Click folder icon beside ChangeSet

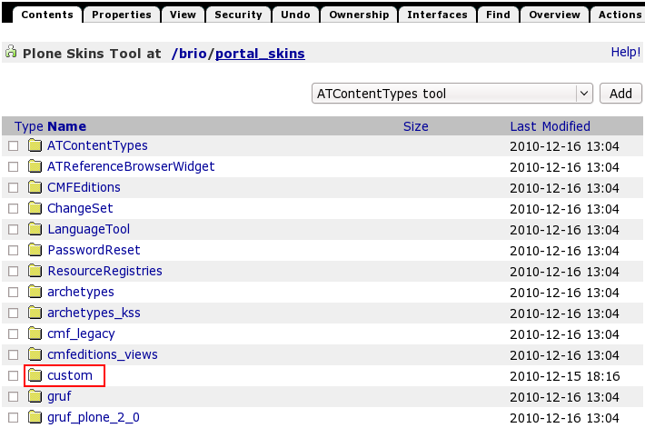[x=35, y=208]
